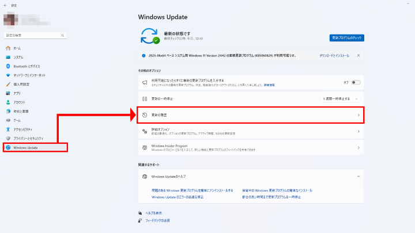Select the Network and internet Wi-Fi icon
Image resolution: width=415 pixels, height=233 pixels.
(x=8, y=75)
